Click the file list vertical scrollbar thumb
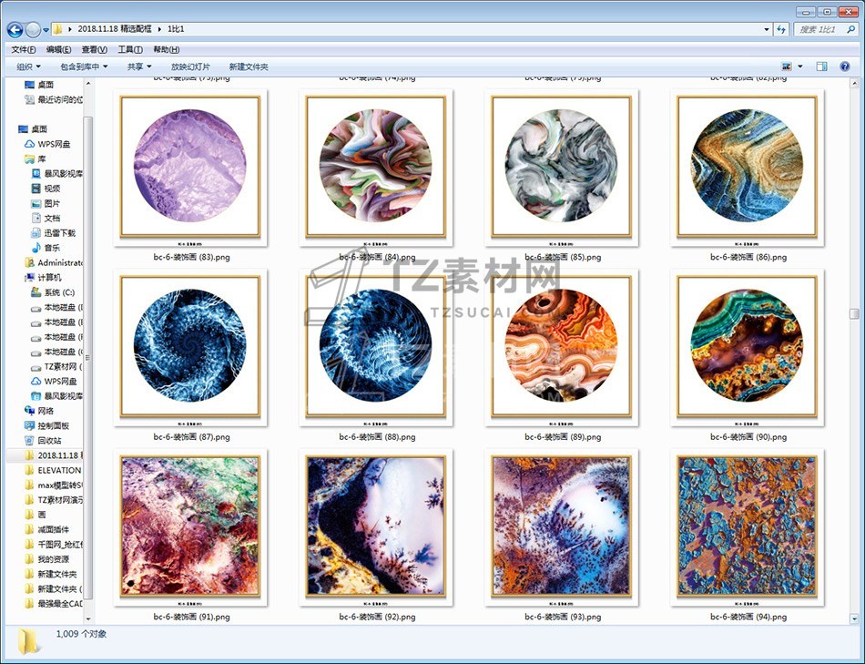 pyautogui.click(x=853, y=313)
